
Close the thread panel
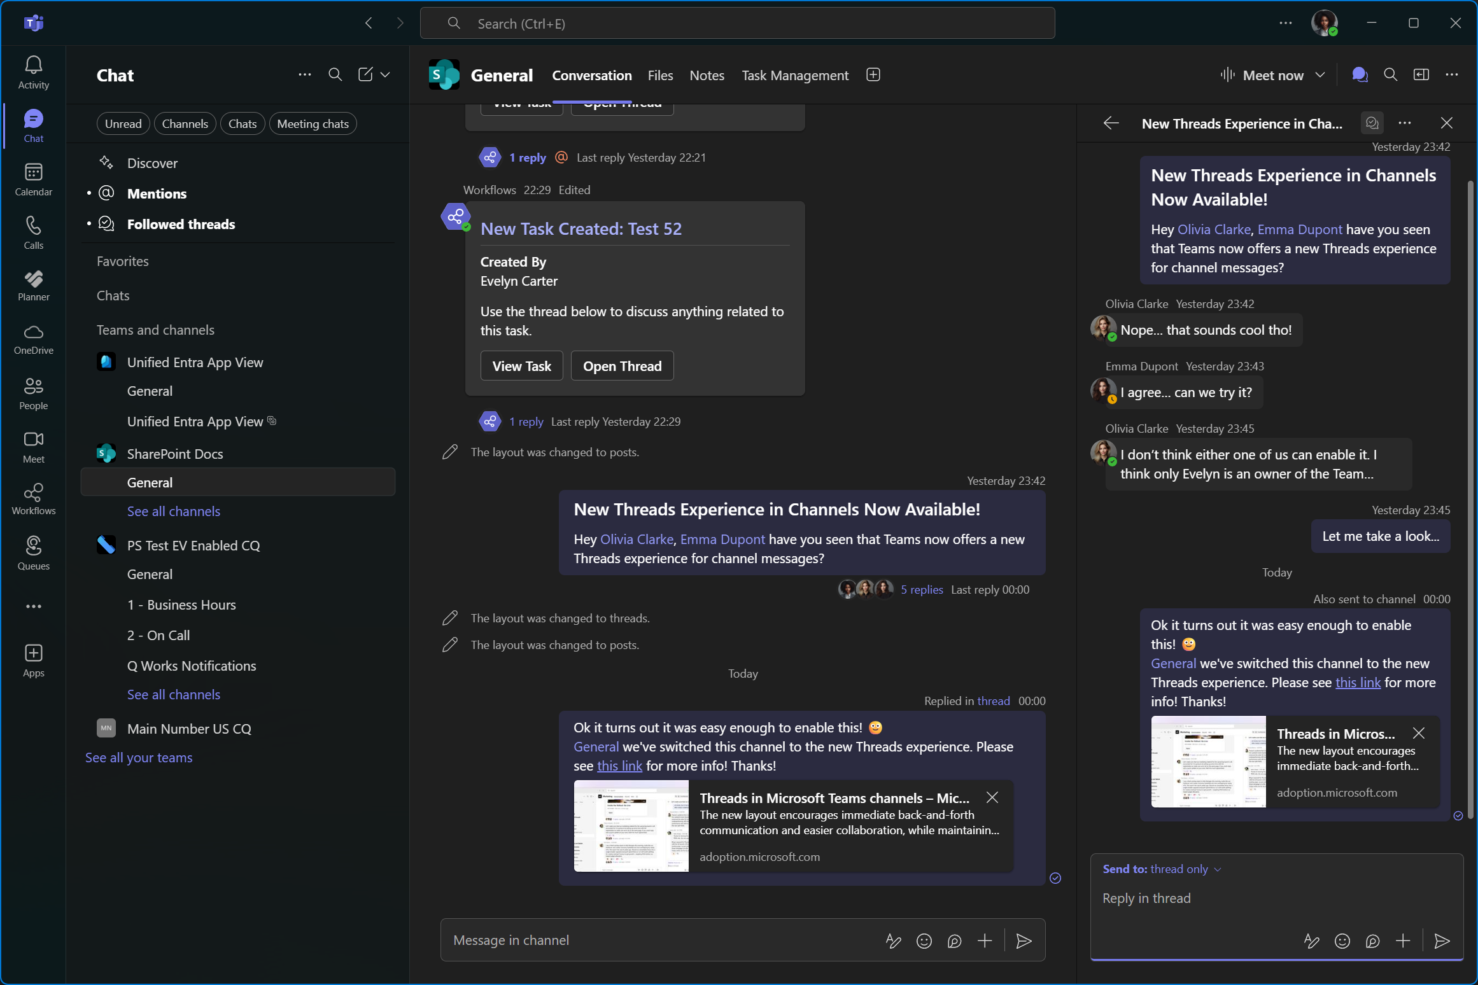pos(1447,123)
